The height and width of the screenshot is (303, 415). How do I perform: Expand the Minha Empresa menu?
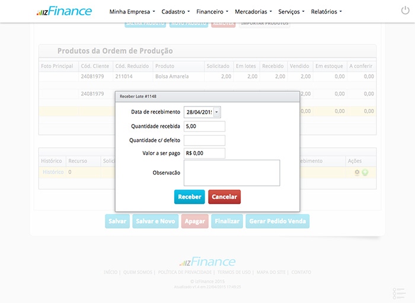132,11
